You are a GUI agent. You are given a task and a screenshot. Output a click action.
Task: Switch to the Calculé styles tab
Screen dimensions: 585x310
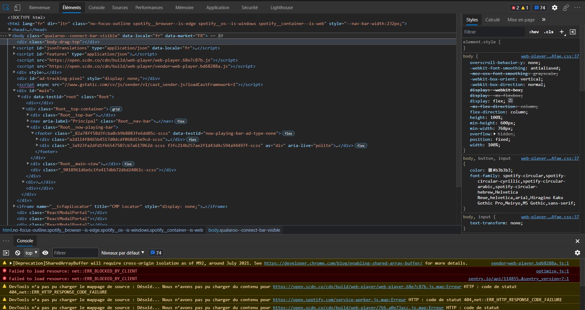pyautogui.click(x=492, y=20)
